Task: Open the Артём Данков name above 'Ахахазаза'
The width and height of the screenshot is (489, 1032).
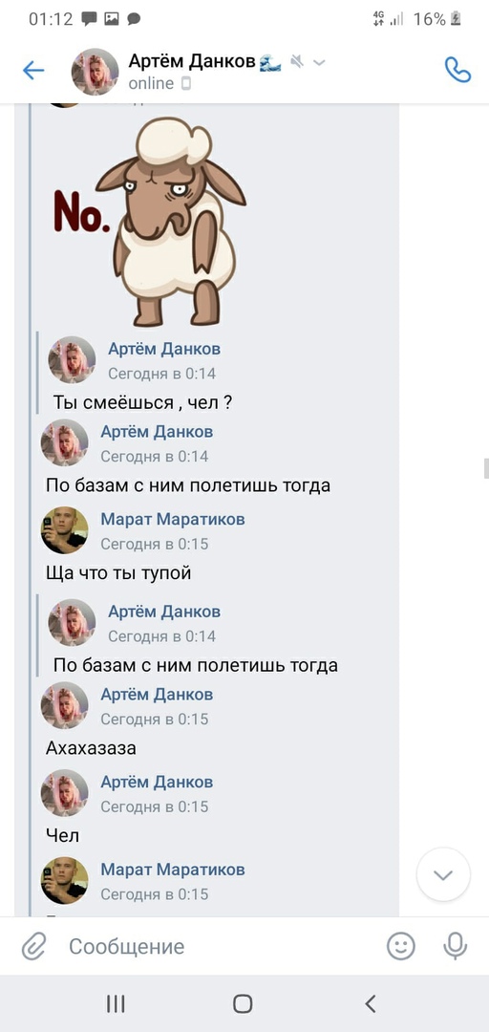Action: point(157,695)
